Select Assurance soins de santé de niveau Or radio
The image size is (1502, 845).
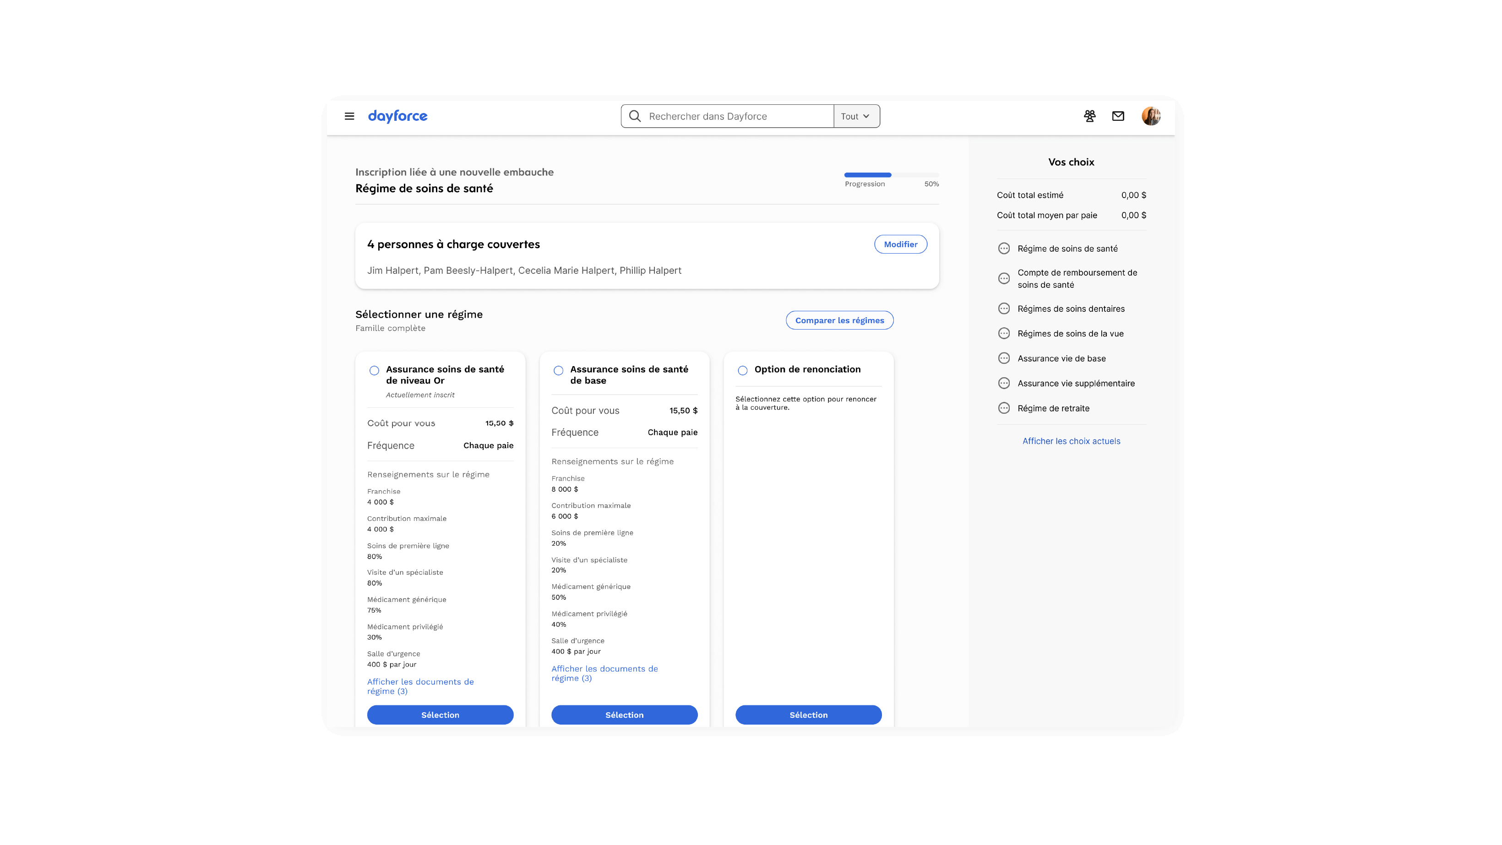coord(374,371)
